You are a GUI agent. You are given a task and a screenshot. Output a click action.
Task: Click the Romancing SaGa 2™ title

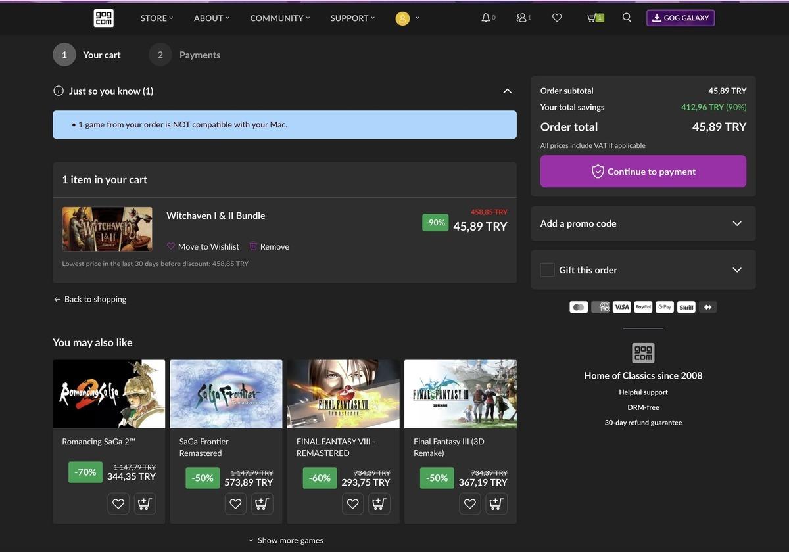tap(99, 442)
